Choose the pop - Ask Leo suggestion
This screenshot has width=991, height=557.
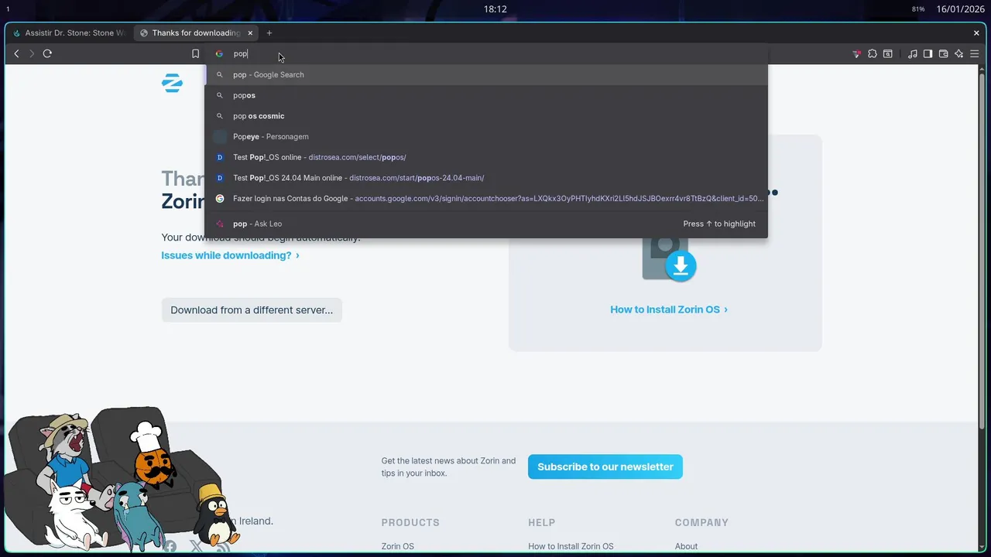point(486,224)
